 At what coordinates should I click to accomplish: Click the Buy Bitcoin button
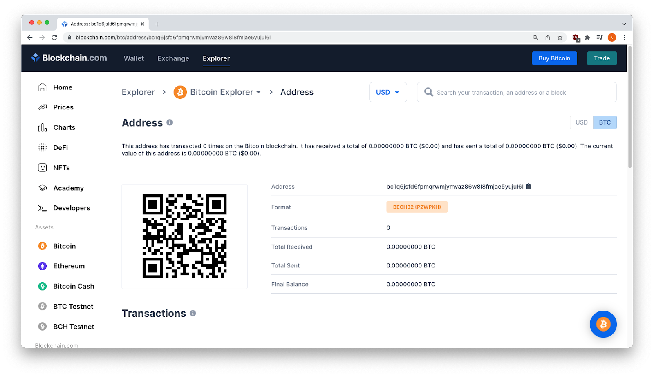tap(554, 58)
